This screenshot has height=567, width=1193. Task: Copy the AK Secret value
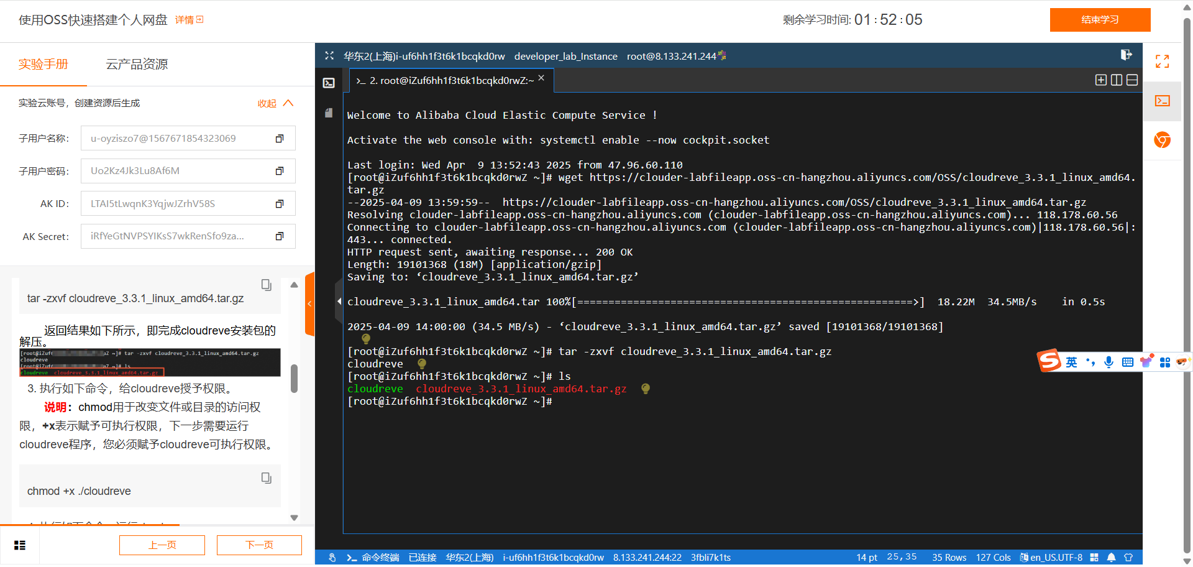coord(280,236)
